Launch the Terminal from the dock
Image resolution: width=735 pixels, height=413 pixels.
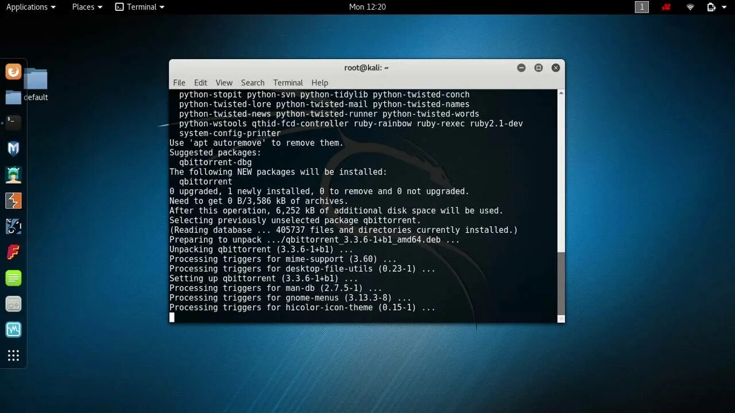pos(13,122)
